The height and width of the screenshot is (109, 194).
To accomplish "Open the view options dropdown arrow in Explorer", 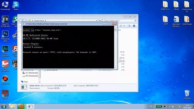I will [124, 26].
